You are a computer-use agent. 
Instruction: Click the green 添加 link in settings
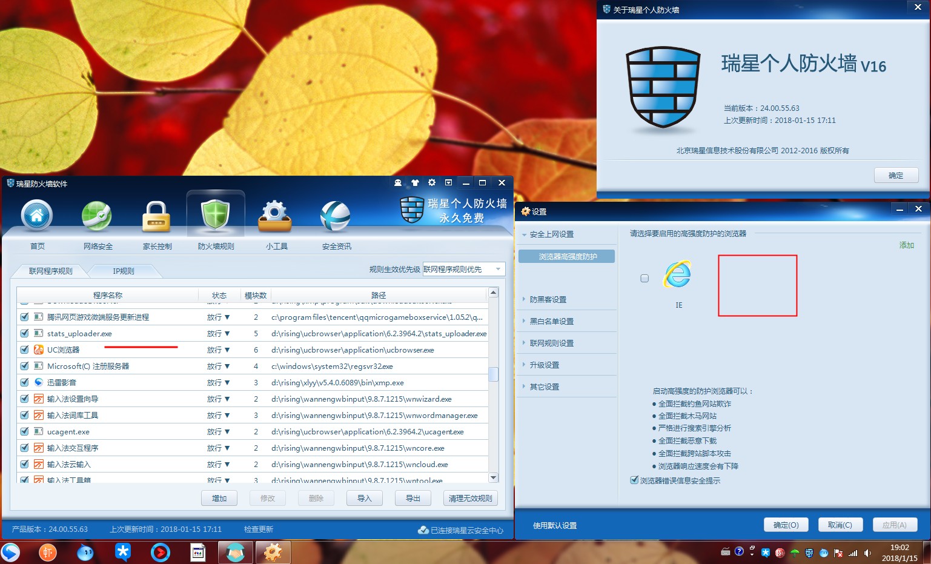coord(907,245)
